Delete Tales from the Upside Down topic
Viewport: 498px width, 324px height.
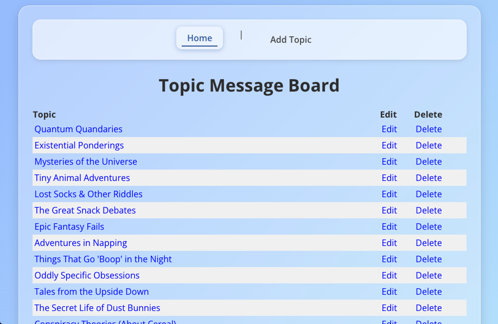click(x=429, y=291)
